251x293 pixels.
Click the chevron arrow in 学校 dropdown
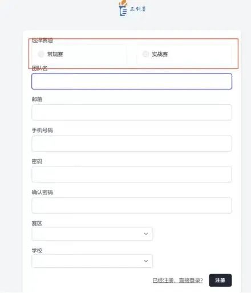(146, 261)
